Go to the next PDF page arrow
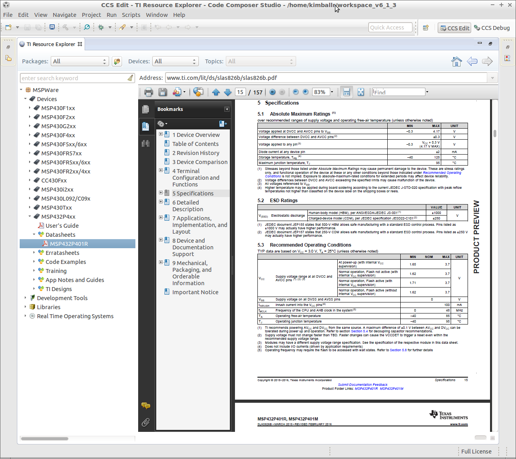This screenshot has height=459, width=516. tap(227, 92)
